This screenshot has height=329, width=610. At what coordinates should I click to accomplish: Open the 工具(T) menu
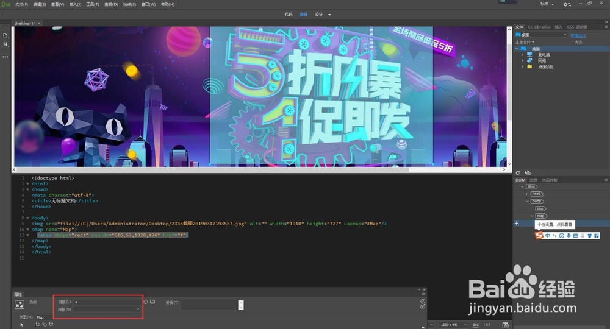pyautogui.click(x=93, y=5)
